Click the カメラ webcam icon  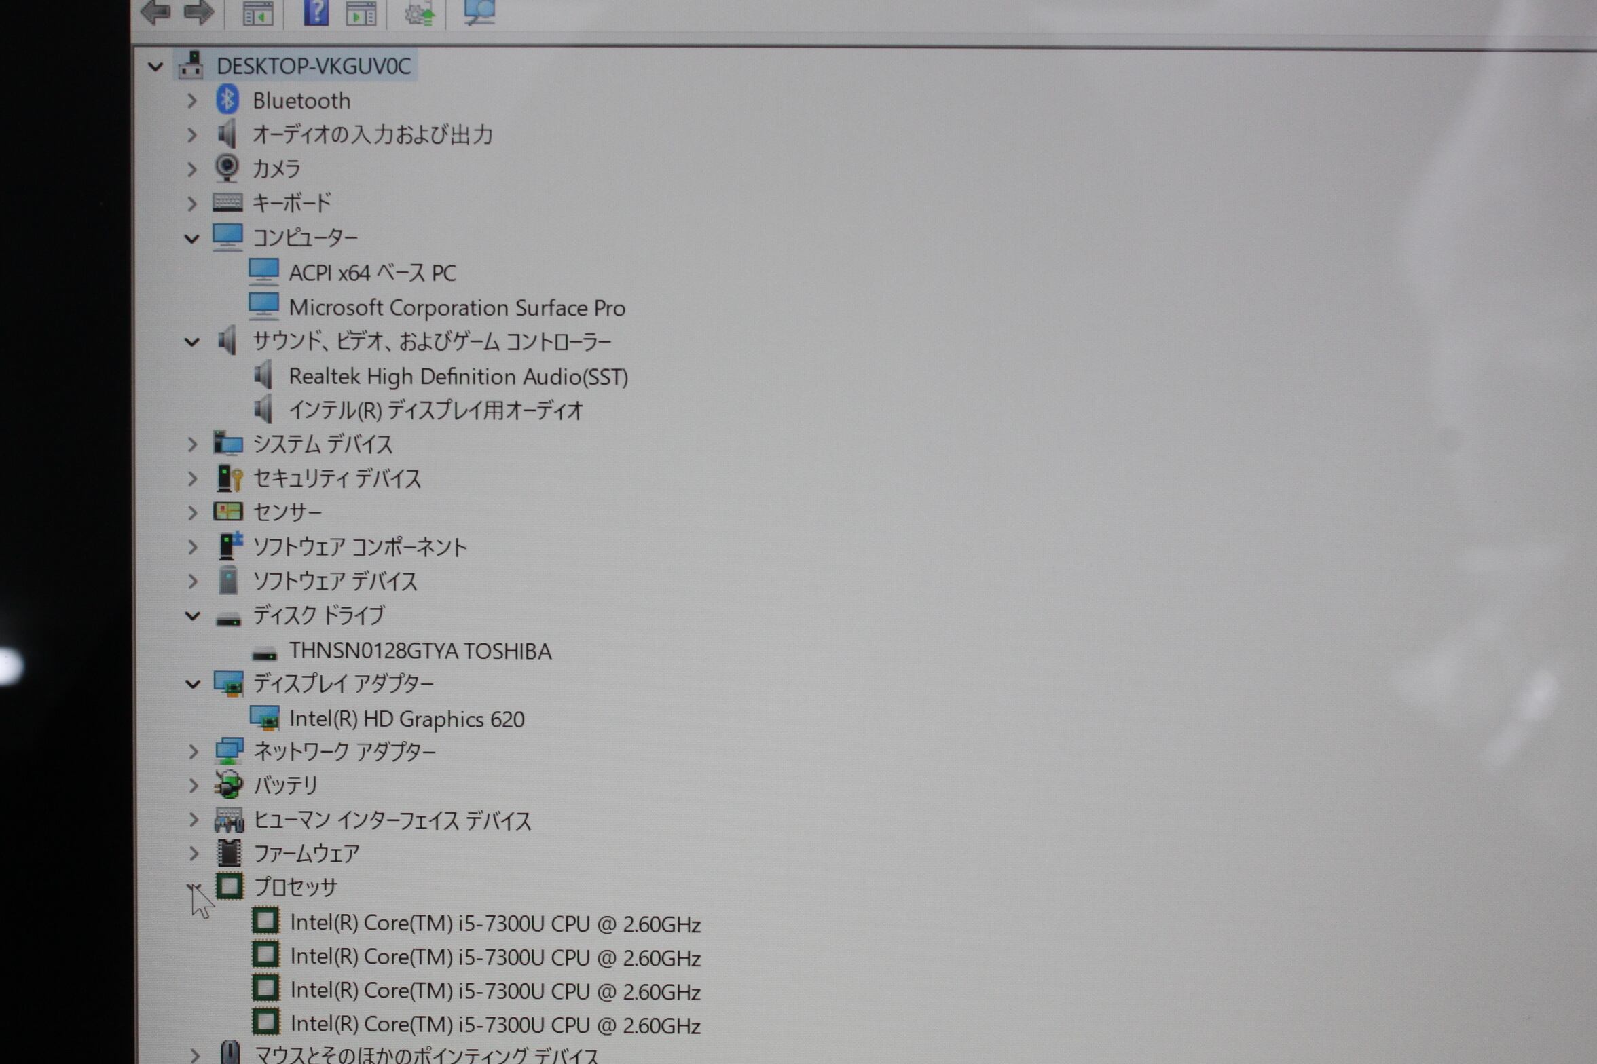[x=227, y=168]
